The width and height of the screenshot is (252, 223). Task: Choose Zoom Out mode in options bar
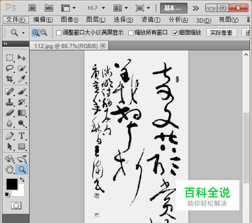click(x=44, y=32)
